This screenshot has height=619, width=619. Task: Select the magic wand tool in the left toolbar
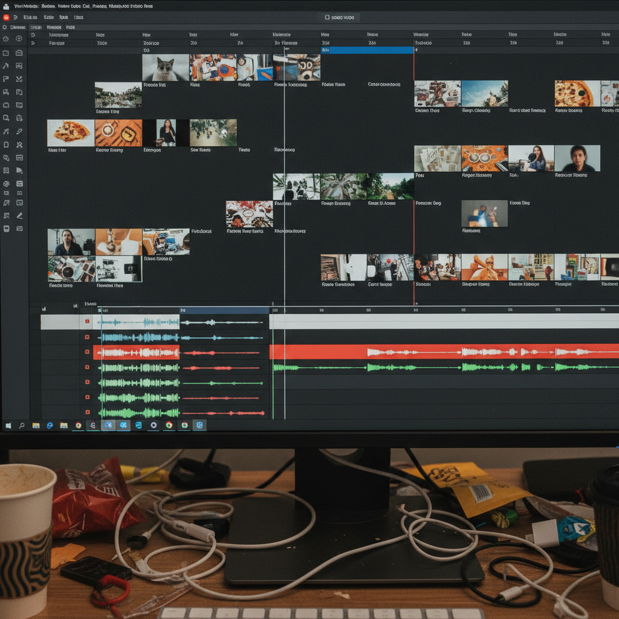(x=6, y=131)
